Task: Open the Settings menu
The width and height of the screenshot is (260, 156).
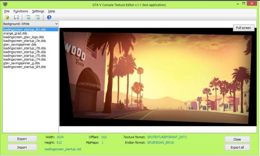Action: click(38, 11)
